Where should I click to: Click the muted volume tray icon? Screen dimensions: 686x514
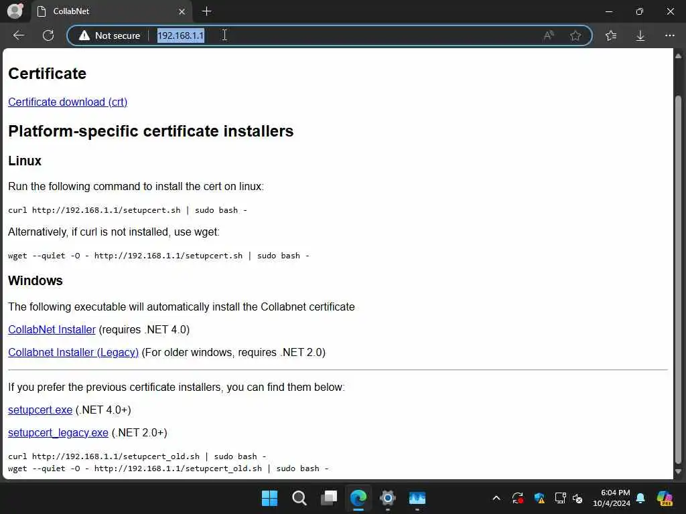(577, 498)
